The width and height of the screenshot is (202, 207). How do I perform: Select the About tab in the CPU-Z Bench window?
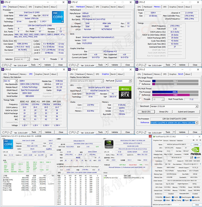[188, 74]
